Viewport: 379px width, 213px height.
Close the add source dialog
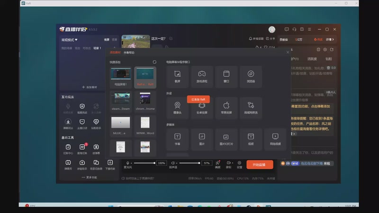[288, 52]
